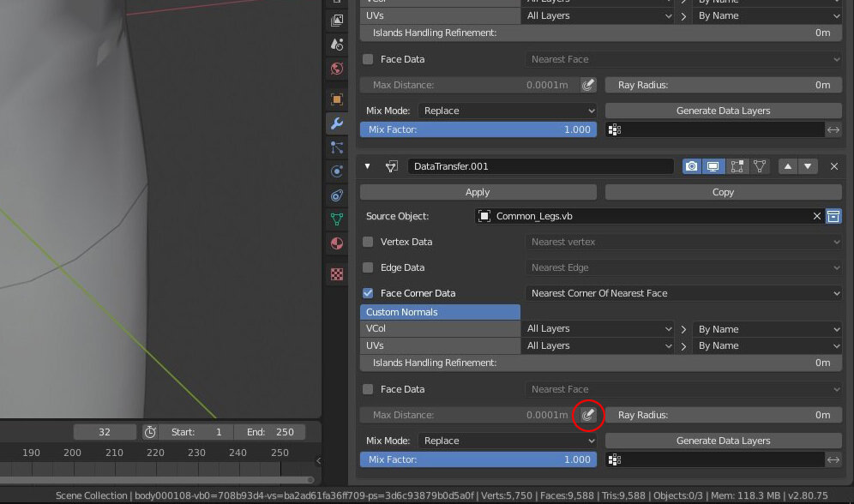Screen dimensions: 854x504
Task: Open the Object Constraints tab
Action: click(x=337, y=195)
